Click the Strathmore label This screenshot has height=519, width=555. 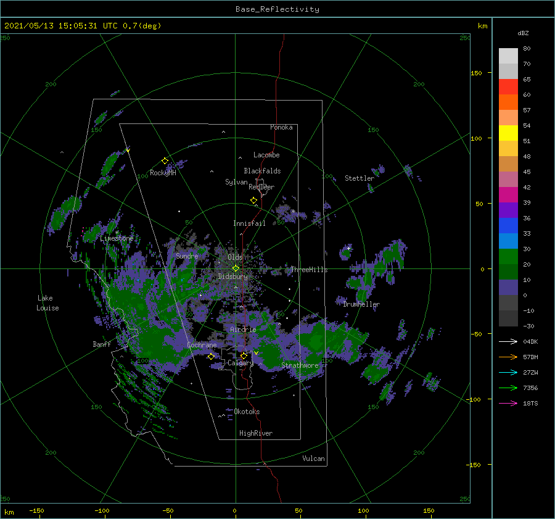[300, 365]
